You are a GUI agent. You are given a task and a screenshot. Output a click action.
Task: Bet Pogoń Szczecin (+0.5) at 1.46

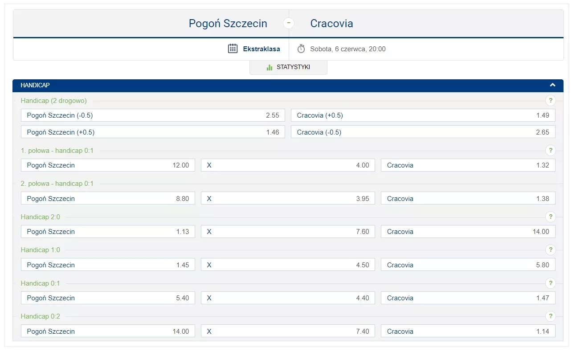153,132
